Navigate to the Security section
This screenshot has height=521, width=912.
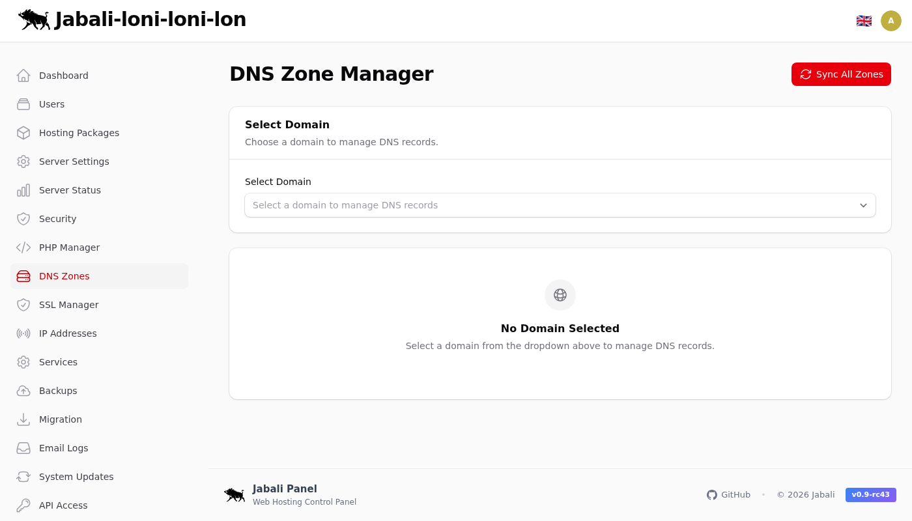tap(57, 219)
